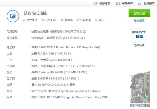Click the AMD Radeon HD 7660D value
The width and height of the screenshot is (157, 109).
59,72
